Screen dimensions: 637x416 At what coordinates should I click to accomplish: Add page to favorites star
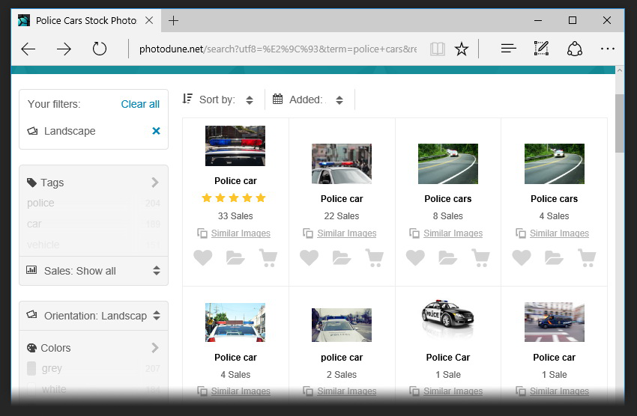point(462,49)
